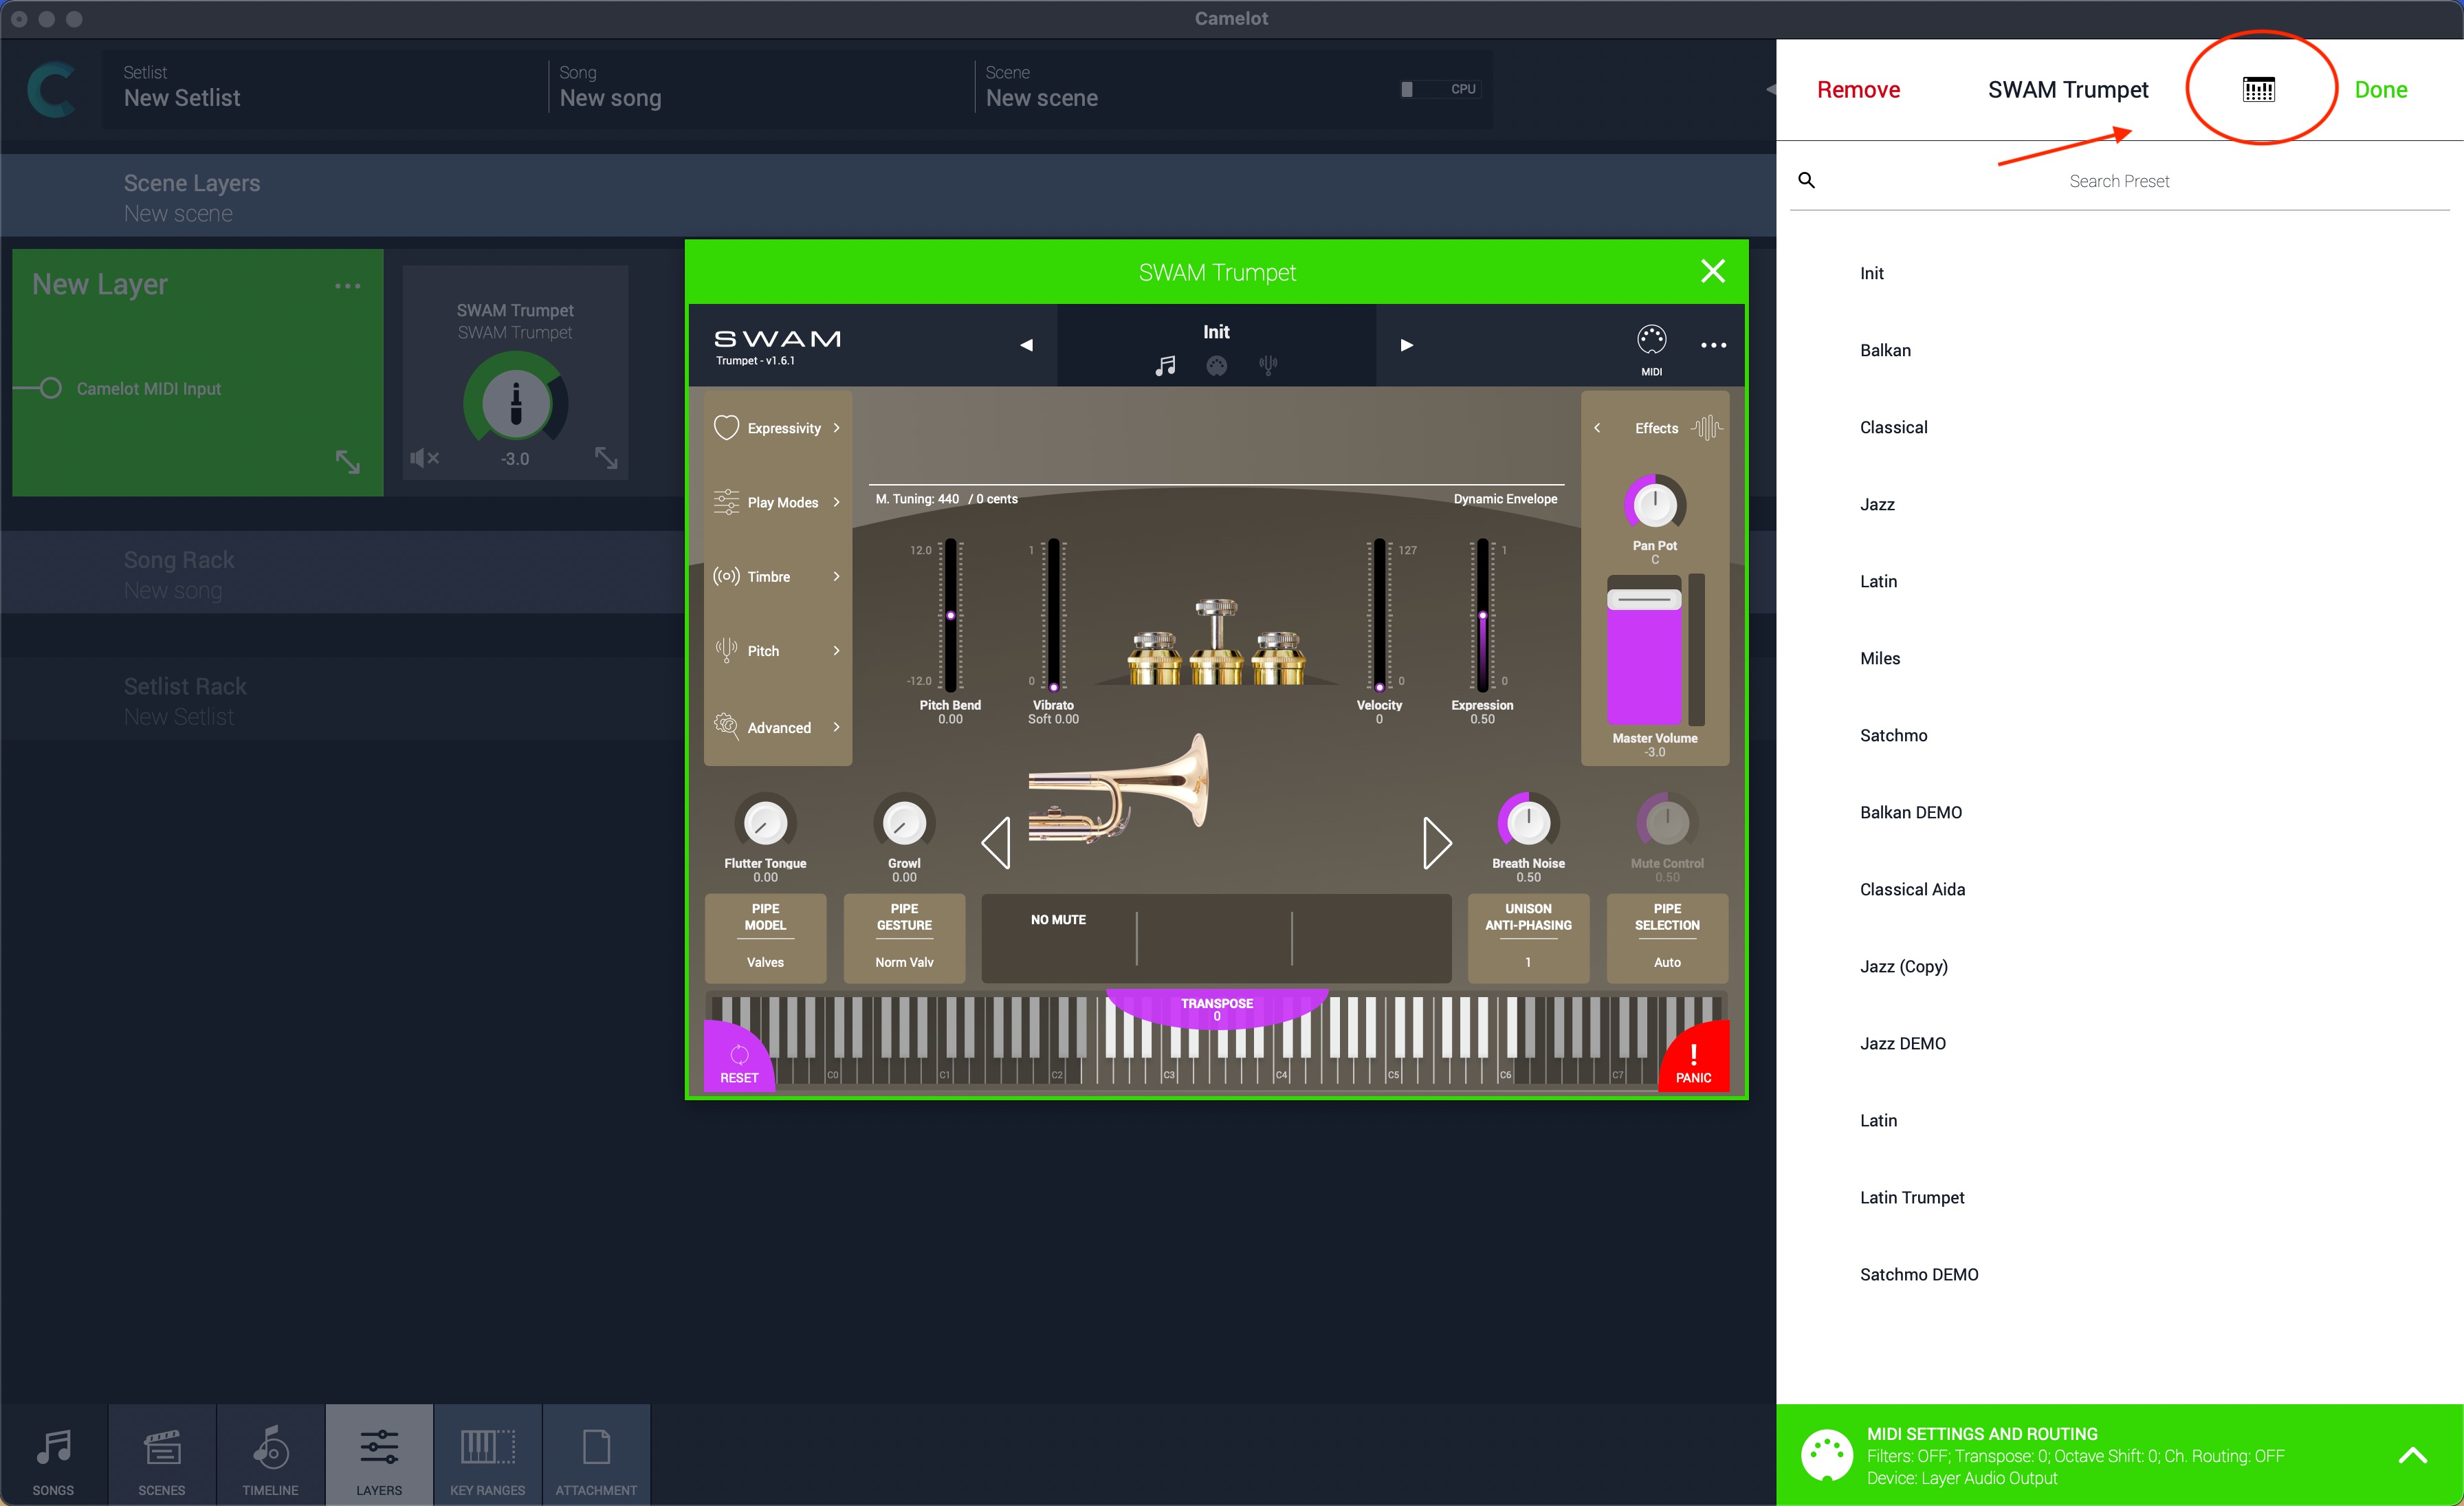Switch to the LAYERS tab
The height and width of the screenshot is (1506, 2464).
pos(379,1456)
